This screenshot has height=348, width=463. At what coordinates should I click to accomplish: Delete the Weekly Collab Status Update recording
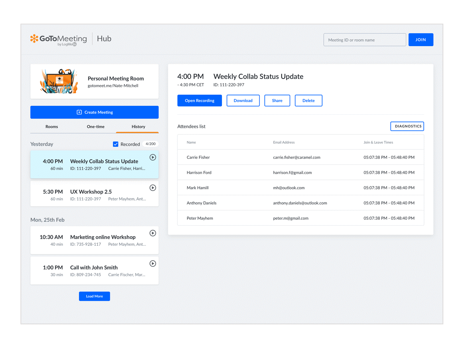click(x=309, y=100)
